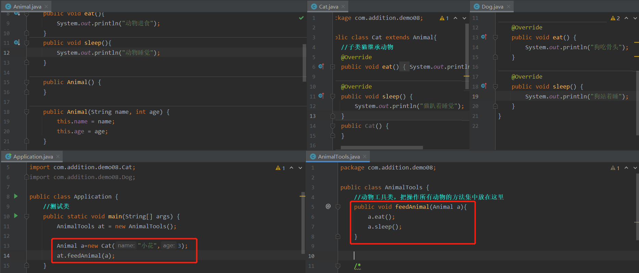Click overriding-method marker beside Cat eat()
The height and width of the screenshot is (273, 639).
click(321, 66)
